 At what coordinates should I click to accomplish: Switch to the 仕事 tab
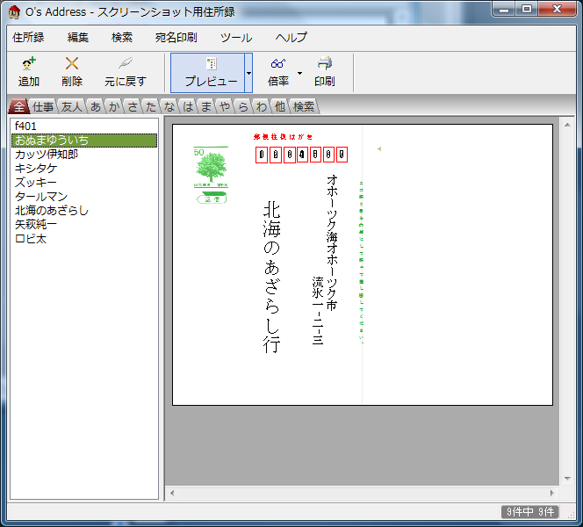click(x=43, y=106)
